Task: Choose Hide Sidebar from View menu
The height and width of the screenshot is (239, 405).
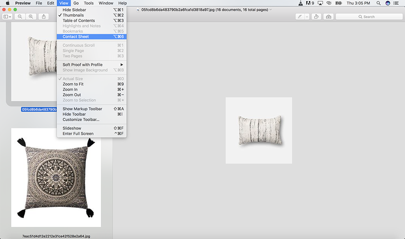Action: (92, 10)
